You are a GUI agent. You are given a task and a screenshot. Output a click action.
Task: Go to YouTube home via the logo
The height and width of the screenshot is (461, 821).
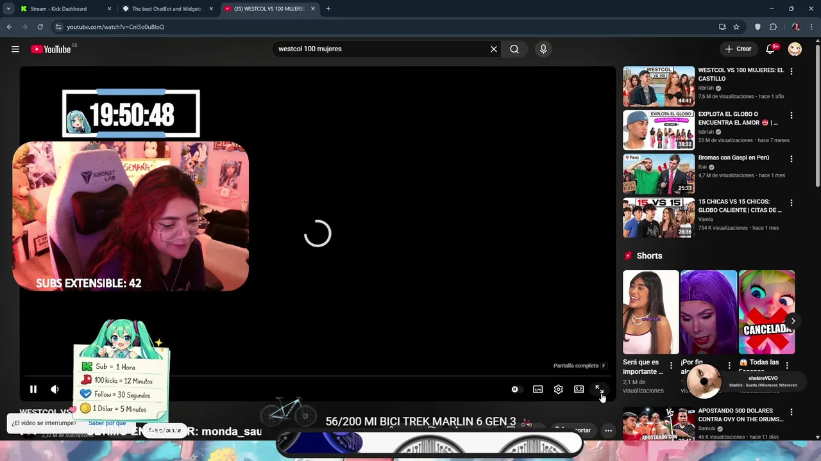point(51,49)
